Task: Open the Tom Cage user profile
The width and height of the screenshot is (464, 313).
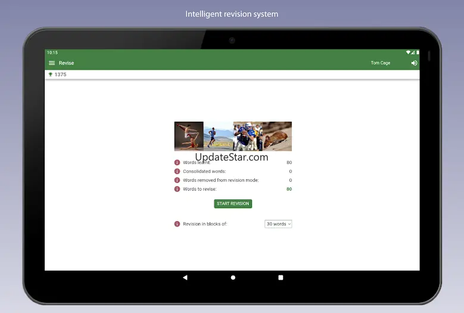Action: 381,63
